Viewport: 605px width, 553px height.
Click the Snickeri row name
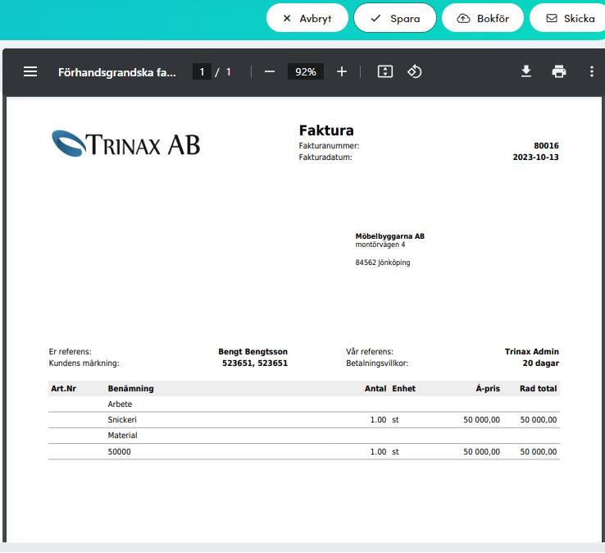[x=122, y=420]
